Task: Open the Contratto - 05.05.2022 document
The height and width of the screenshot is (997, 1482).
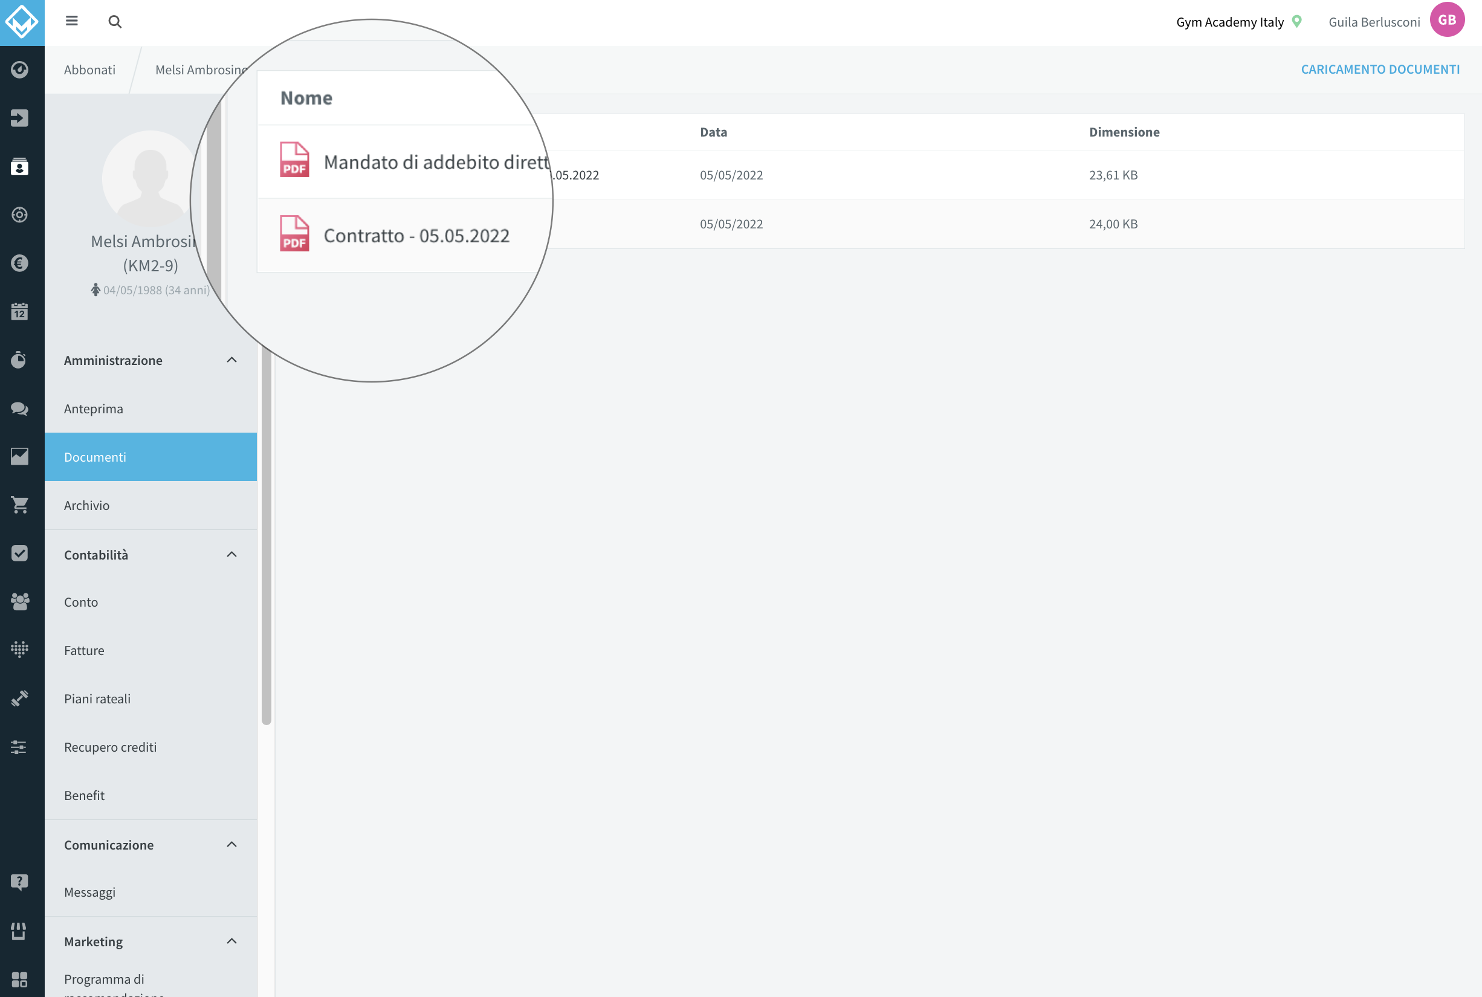Action: pyautogui.click(x=416, y=236)
